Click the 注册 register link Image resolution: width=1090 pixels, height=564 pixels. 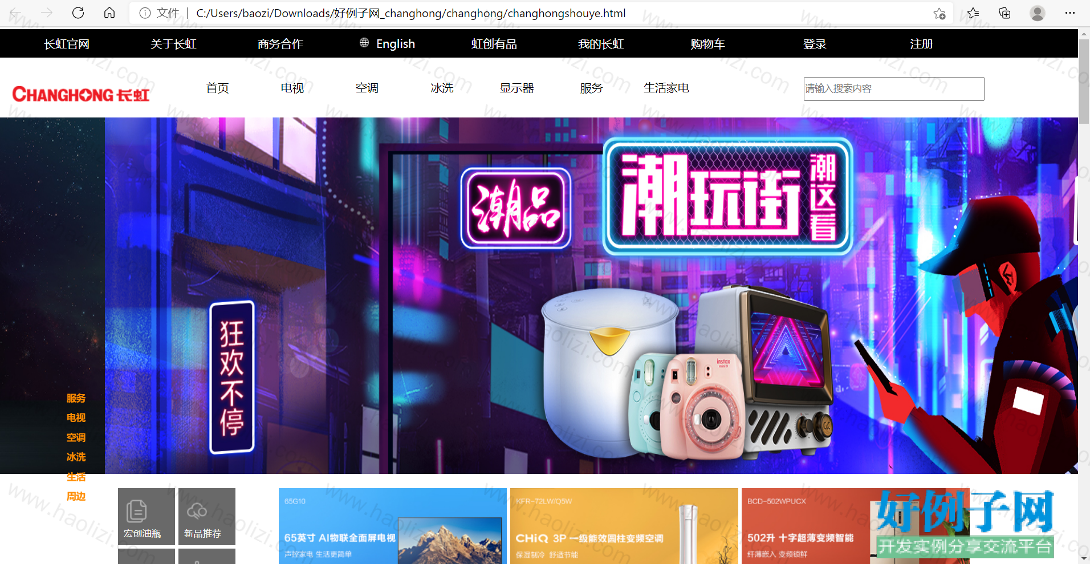921,44
